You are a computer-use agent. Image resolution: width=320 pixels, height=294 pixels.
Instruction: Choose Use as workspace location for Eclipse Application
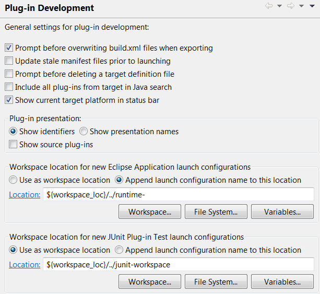point(13,180)
